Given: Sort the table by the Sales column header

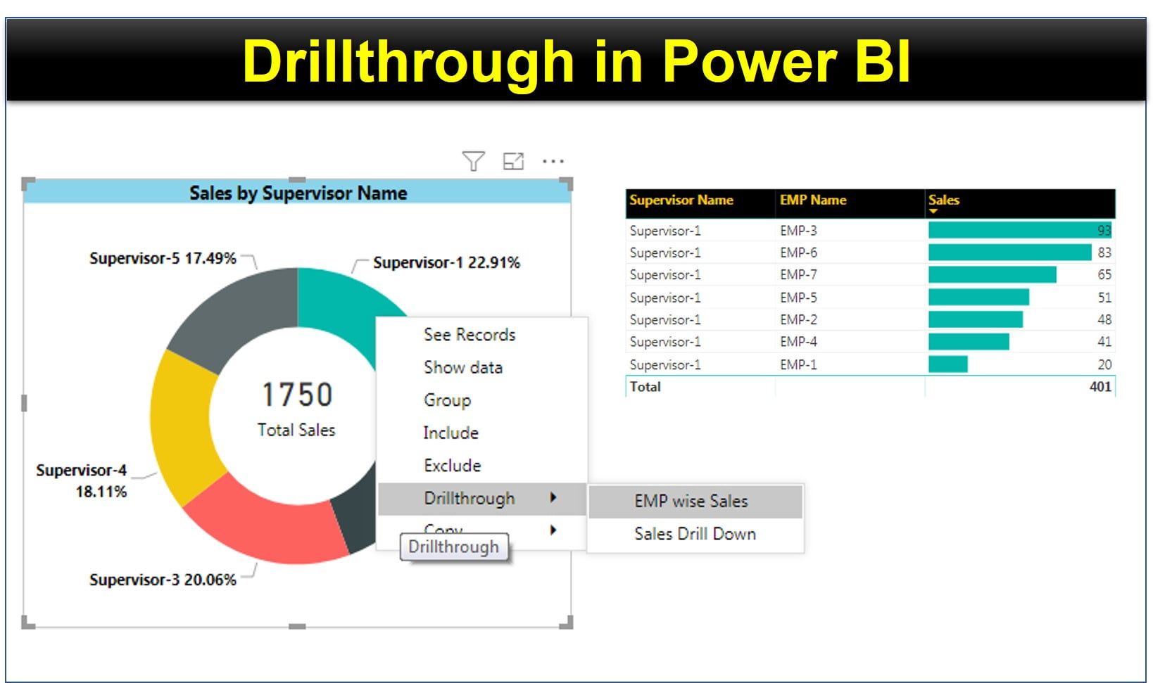Looking at the screenshot, I should click(x=943, y=200).
